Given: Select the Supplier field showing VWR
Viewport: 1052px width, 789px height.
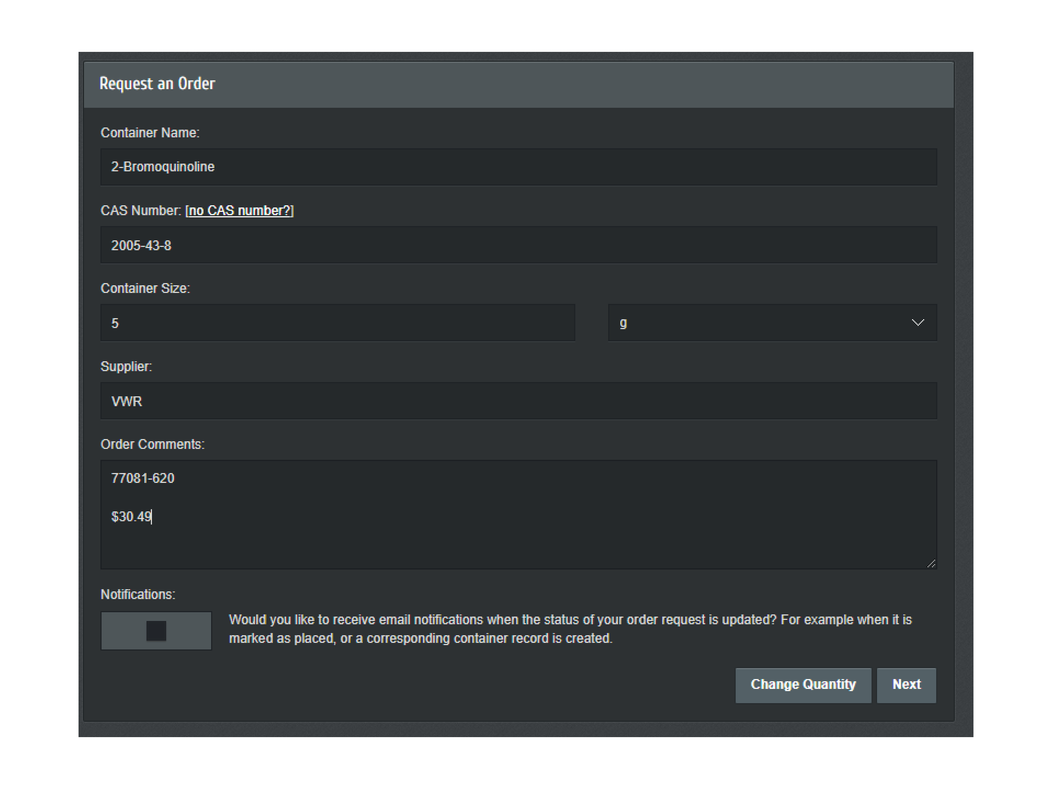Looking at the screenshot, I should click(518, 400).
